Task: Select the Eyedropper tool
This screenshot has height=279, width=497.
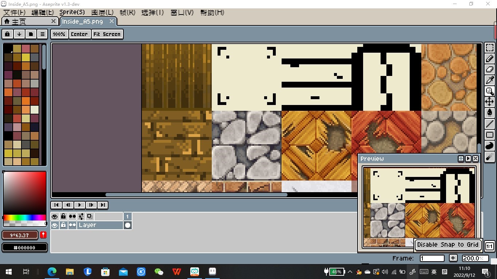Action: coord(490,80)
